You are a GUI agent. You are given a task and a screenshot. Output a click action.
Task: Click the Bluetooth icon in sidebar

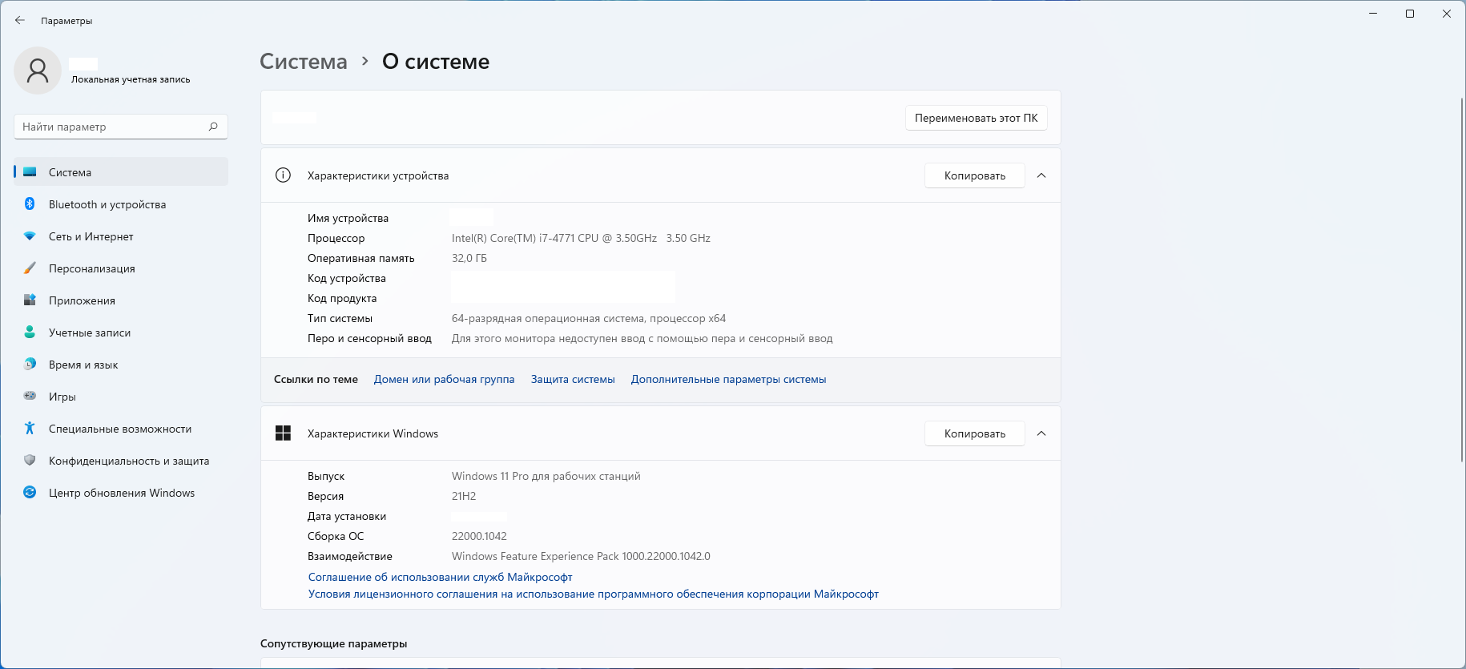click(x=30, y=204)
